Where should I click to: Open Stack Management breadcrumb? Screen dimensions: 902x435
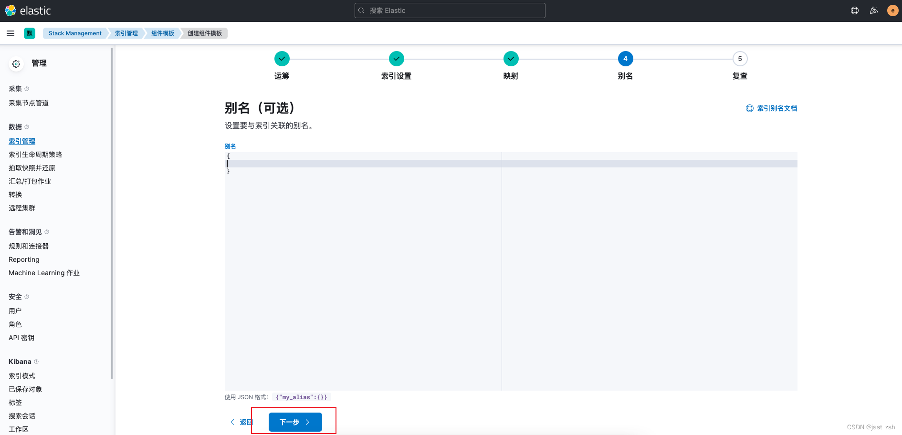75,33
